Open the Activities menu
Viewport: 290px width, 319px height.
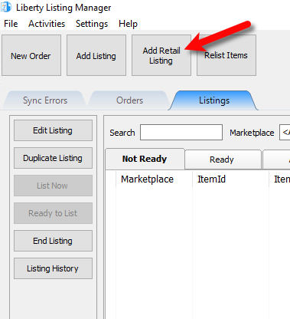[47, 24]
